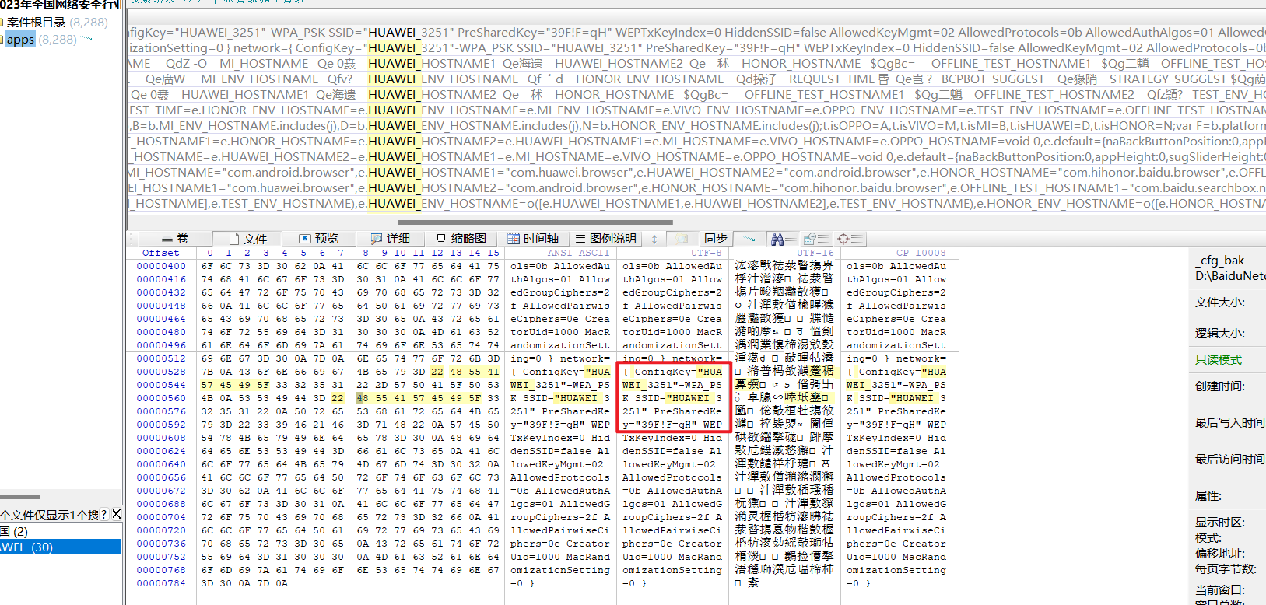Click the ANSI ASCII column header
This screenshot has width=1266, height=605.
(578, 253)
